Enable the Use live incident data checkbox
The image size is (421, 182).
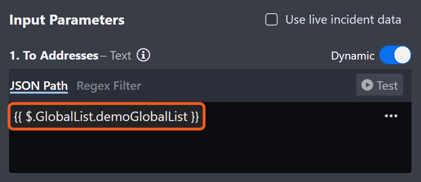[x=271, y=20]
